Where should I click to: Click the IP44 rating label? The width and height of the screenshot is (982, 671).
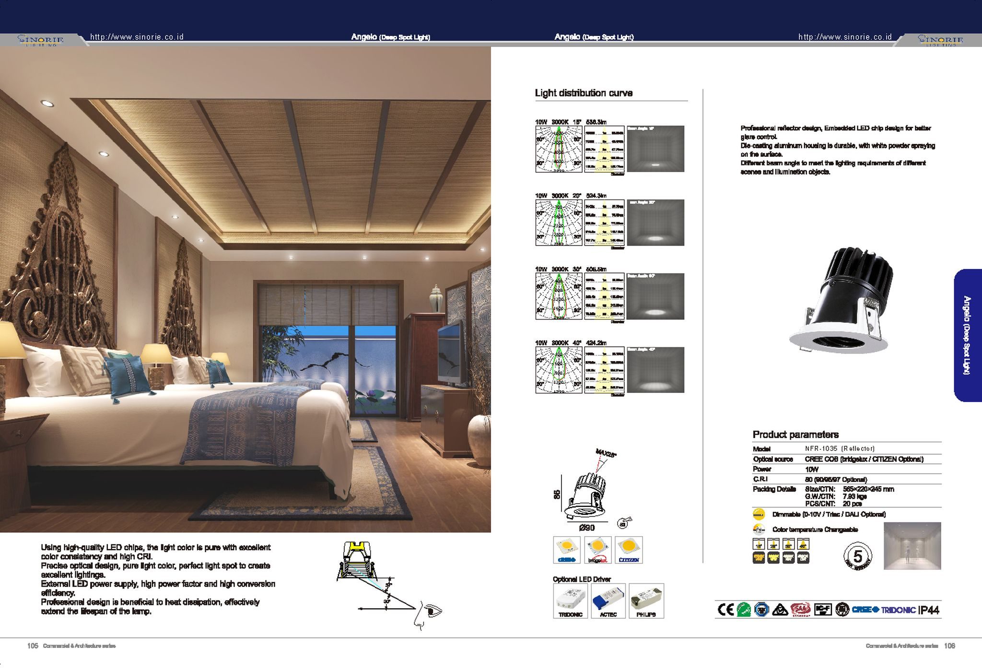tap(929, 610)
